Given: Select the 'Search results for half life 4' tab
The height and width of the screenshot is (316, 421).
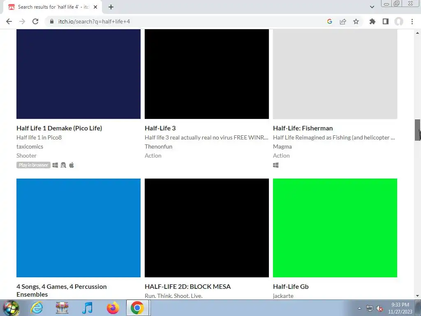Looking at the screenshot, I should [x=52, y=7].
